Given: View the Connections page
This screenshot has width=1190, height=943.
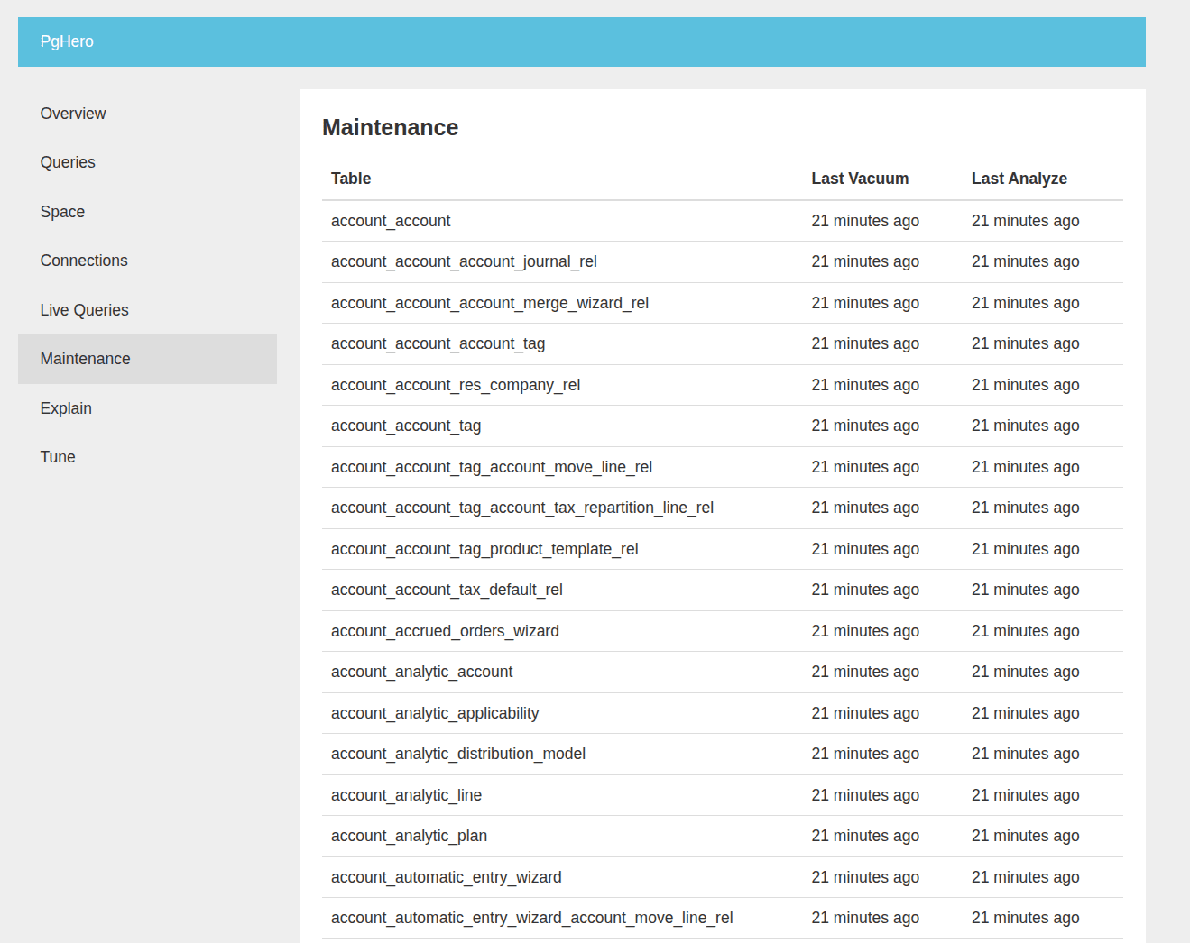Looking at the screenshot, I should pos(83,261).
